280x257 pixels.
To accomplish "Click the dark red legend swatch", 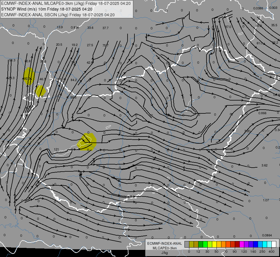I will coord(237,244).
